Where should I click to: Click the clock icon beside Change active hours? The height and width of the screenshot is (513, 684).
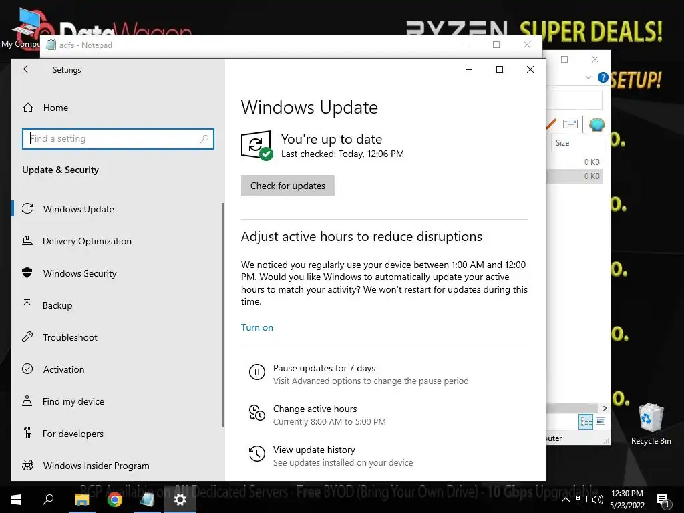257,413
